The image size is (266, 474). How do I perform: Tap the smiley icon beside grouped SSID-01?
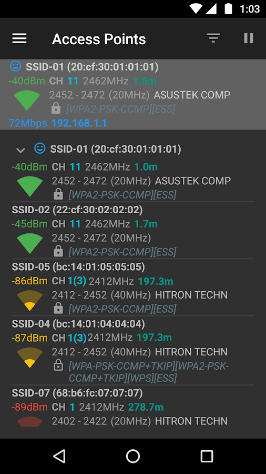[40, 148]
